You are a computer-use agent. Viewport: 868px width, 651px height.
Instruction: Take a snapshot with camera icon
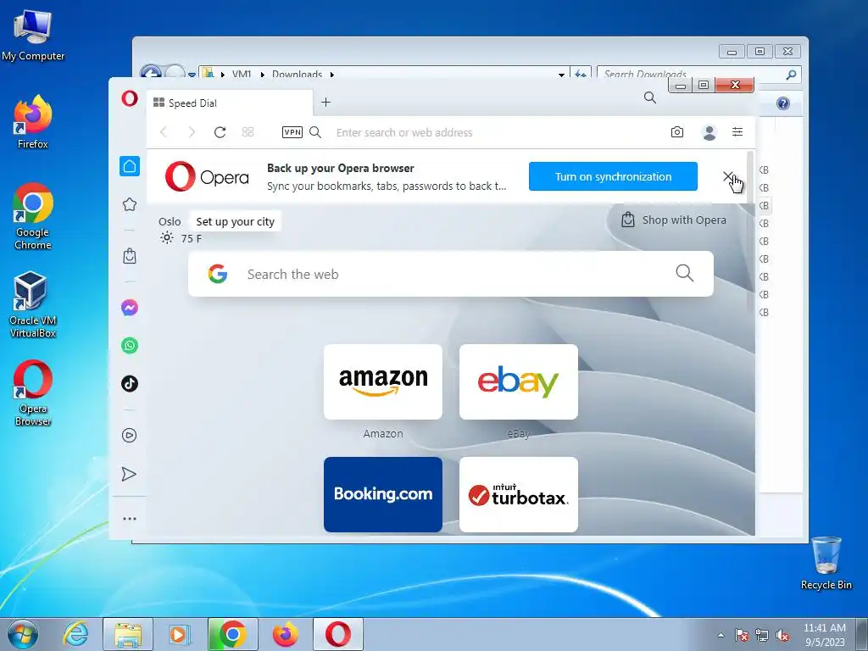[677, 131]
